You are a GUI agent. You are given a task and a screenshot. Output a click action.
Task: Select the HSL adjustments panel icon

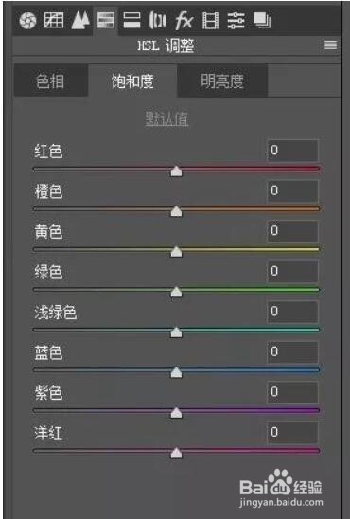(106, 20)
